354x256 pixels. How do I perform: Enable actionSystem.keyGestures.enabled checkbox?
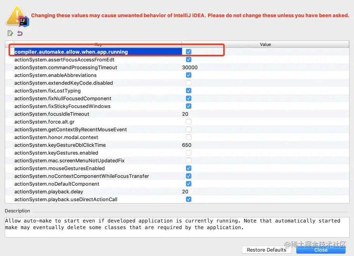tap(189, 153)
